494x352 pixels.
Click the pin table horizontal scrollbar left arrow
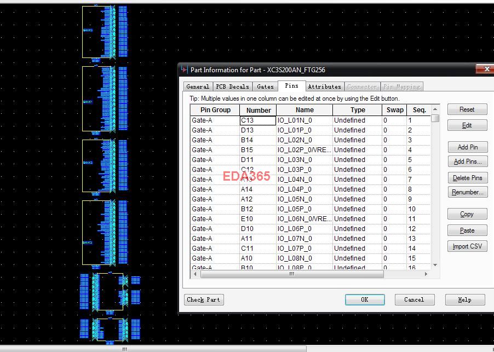coord(195,274)
